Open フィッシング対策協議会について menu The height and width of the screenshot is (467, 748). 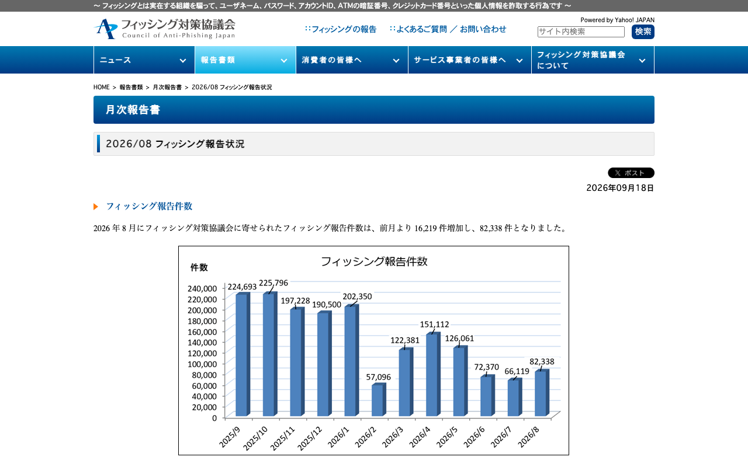tap(593, 60)
